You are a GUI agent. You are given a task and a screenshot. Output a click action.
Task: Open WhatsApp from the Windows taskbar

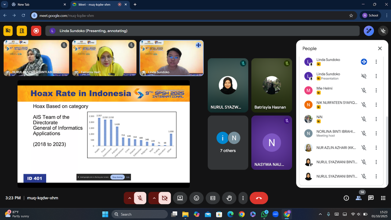point(264,214)
